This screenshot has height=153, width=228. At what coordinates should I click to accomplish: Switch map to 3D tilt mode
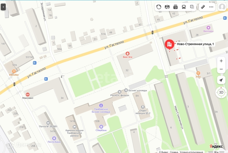(x=221, y=92)
